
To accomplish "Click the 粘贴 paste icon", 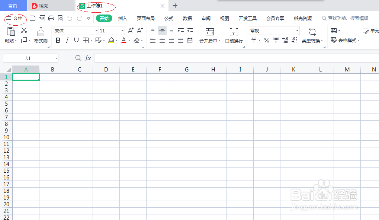I will 11,32.
